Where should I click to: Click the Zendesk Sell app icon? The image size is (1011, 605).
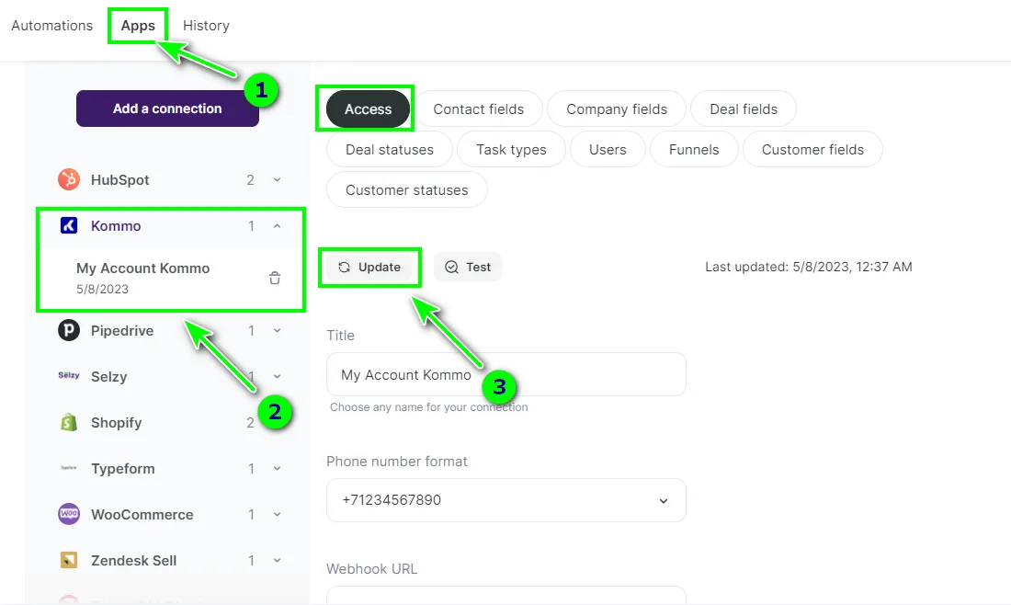click(x=69, y=560)
